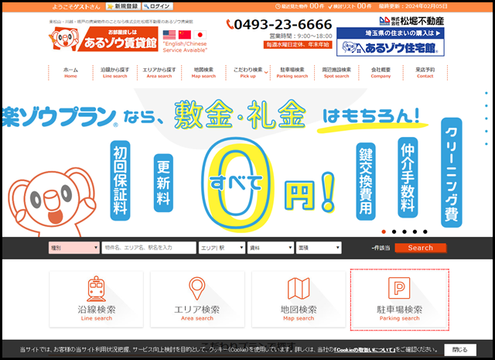
Task: Open the ホーム Home menu item
Action: point(70,72)
